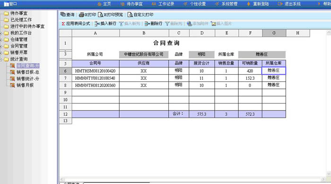
Task: Click the 查询 query toolbar icon
Action: tap(63, 14)
